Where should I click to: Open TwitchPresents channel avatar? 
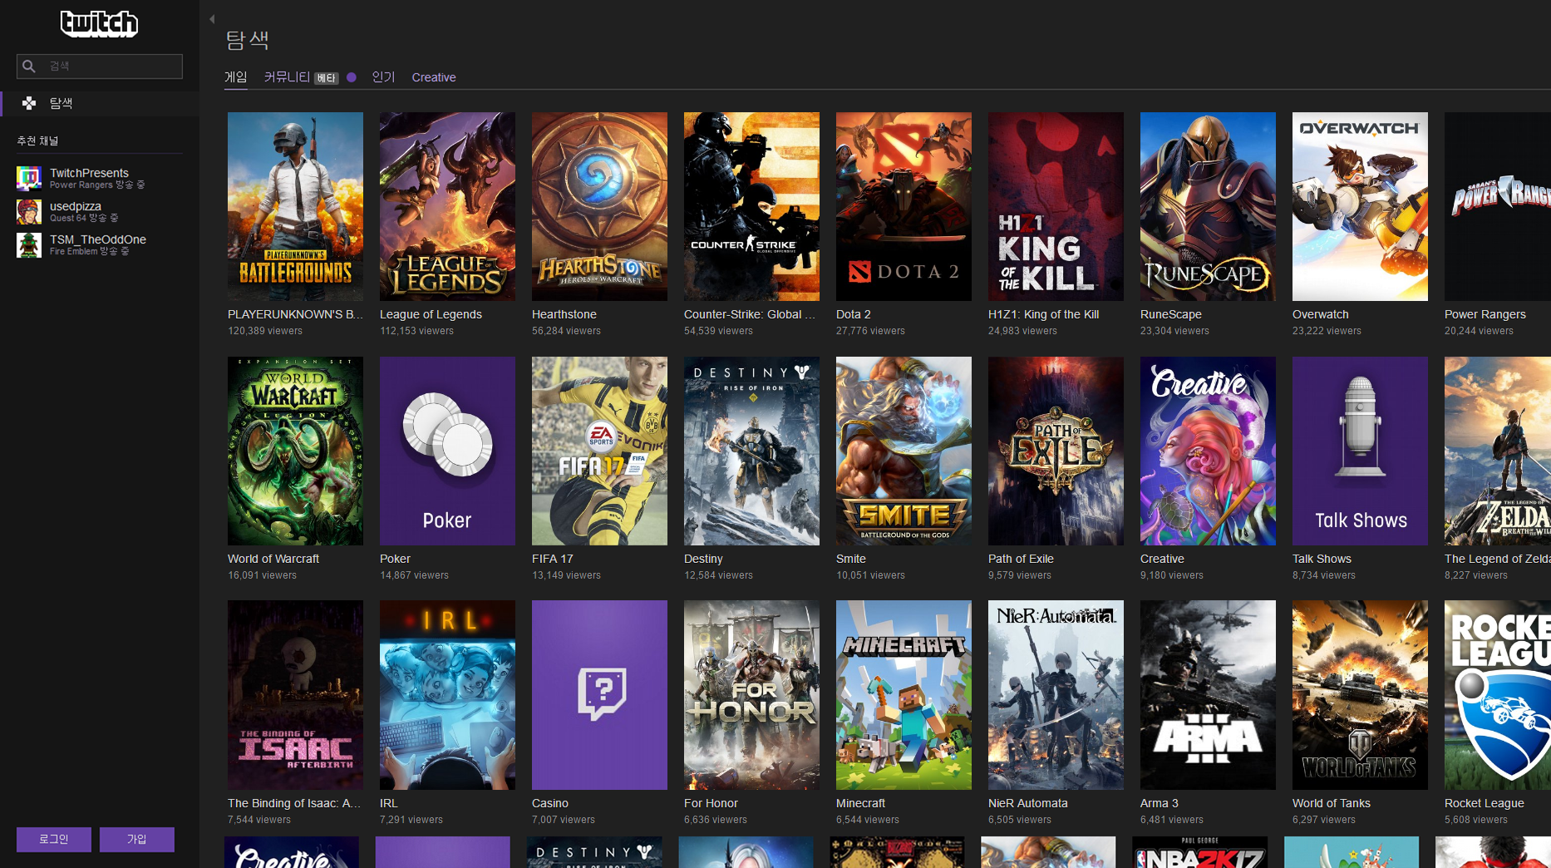coord(29,178)
